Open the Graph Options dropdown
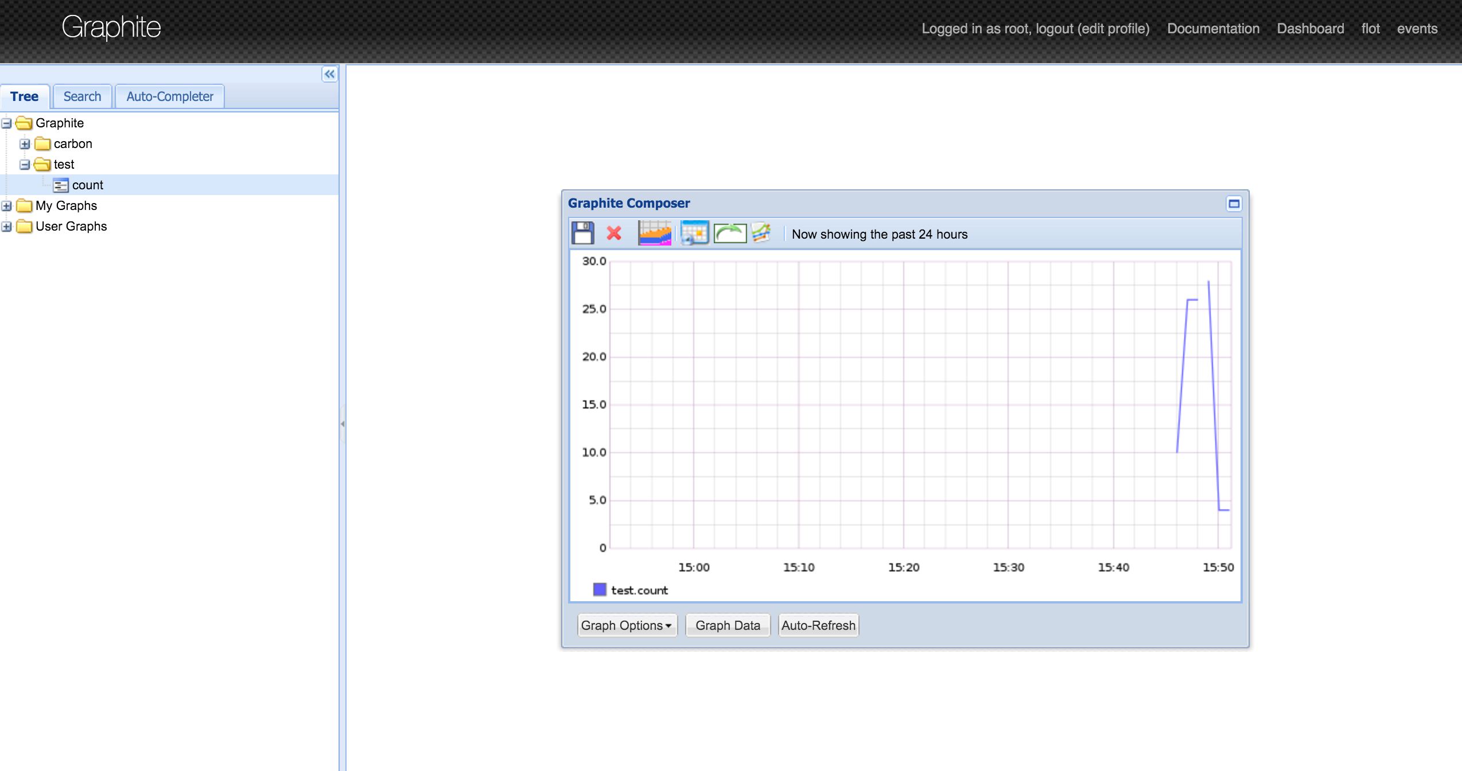The height and width of the screenshot is (771, 1462). point(627,625)
